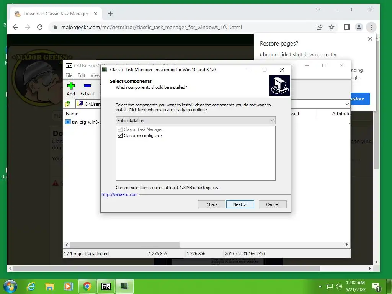Open the Full installation dropdown
The image size is (392, 294).
(196, 121)
